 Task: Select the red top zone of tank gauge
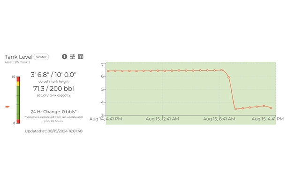(x=18, y=79)
